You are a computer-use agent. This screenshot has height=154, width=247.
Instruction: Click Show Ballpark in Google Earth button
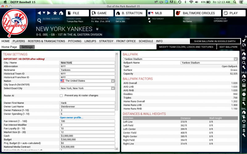pos(215,41)
